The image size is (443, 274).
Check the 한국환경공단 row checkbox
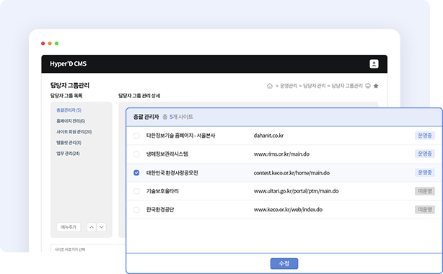(x=136, y=210)
